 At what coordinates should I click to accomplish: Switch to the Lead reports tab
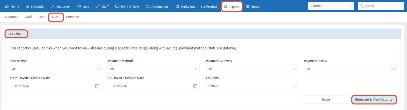[42, 17]
